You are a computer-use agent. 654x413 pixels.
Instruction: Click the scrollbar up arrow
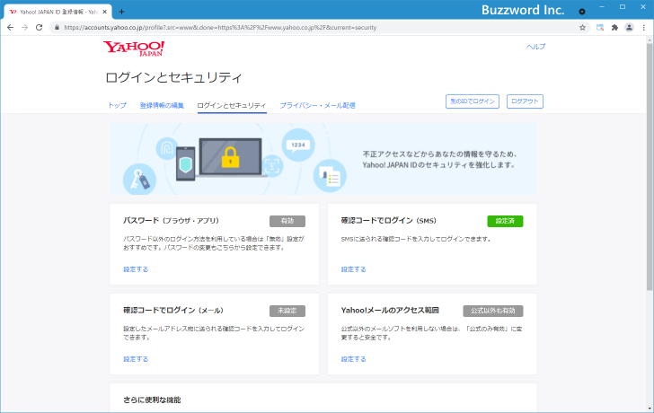[x=650, y=40]
